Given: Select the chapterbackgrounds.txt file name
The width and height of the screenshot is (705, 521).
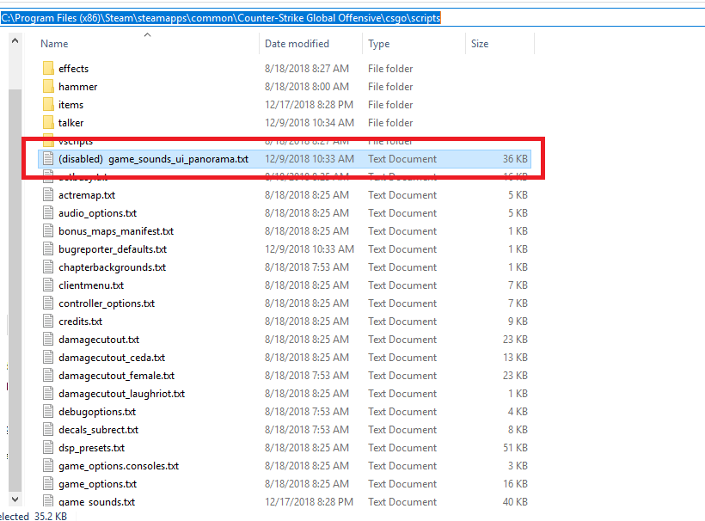Looking at the screenshot, I should 112,267.
